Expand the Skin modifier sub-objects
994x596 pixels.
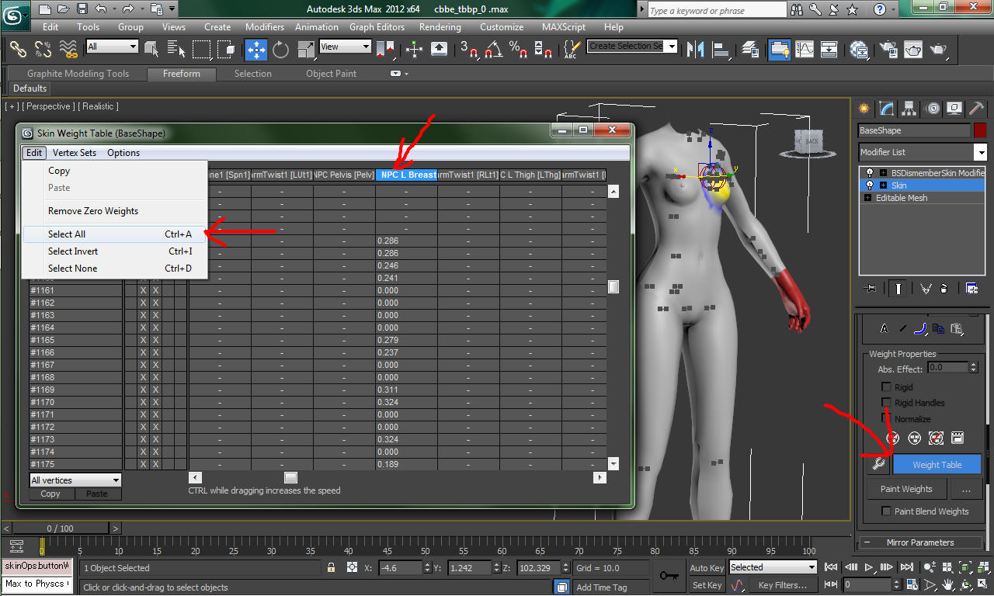coord(883,185)
